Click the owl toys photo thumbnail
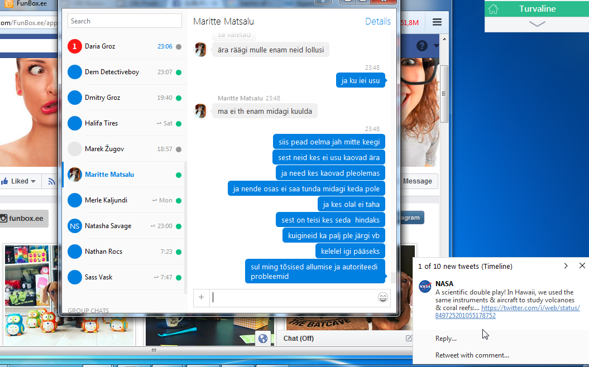Screen dimensions: 589x367 68,295
